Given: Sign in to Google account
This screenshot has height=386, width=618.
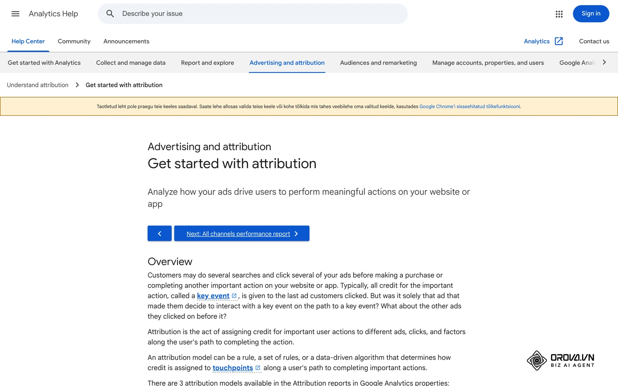Looking at the screenshot, I should [591, 14].
